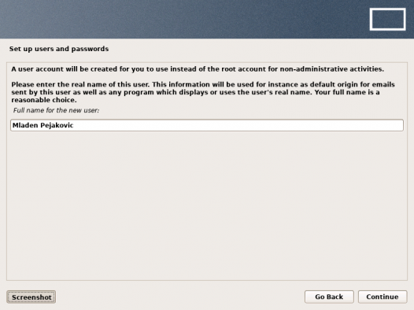The height and width of the screenshot is (310, 414).
Task: Place cursor on 'Mladen' in the name field
Action: [25, 125]
